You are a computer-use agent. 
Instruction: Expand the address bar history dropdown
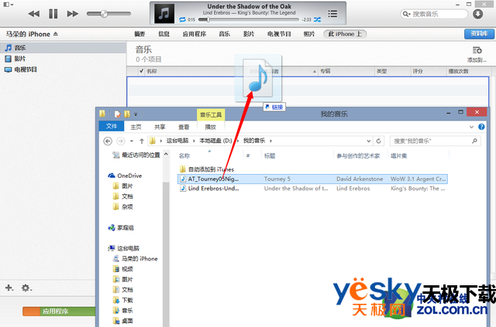click(x=369, y=141)
